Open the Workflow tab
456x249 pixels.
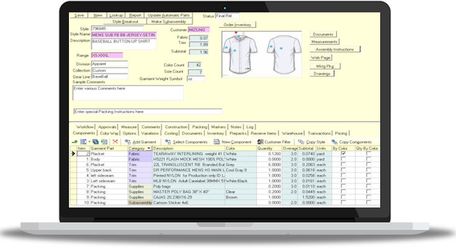tap(85, 127)
